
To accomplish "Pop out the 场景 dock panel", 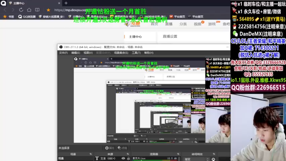I will (91, 154).
